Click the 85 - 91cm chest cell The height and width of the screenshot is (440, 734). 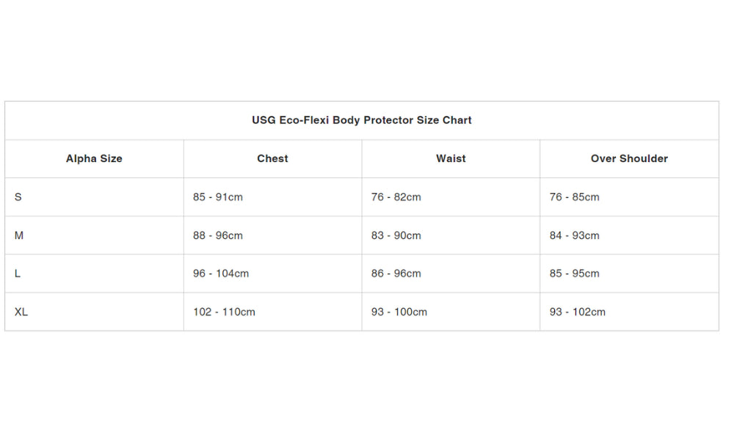pyautogui.click(x=217, y=197)
